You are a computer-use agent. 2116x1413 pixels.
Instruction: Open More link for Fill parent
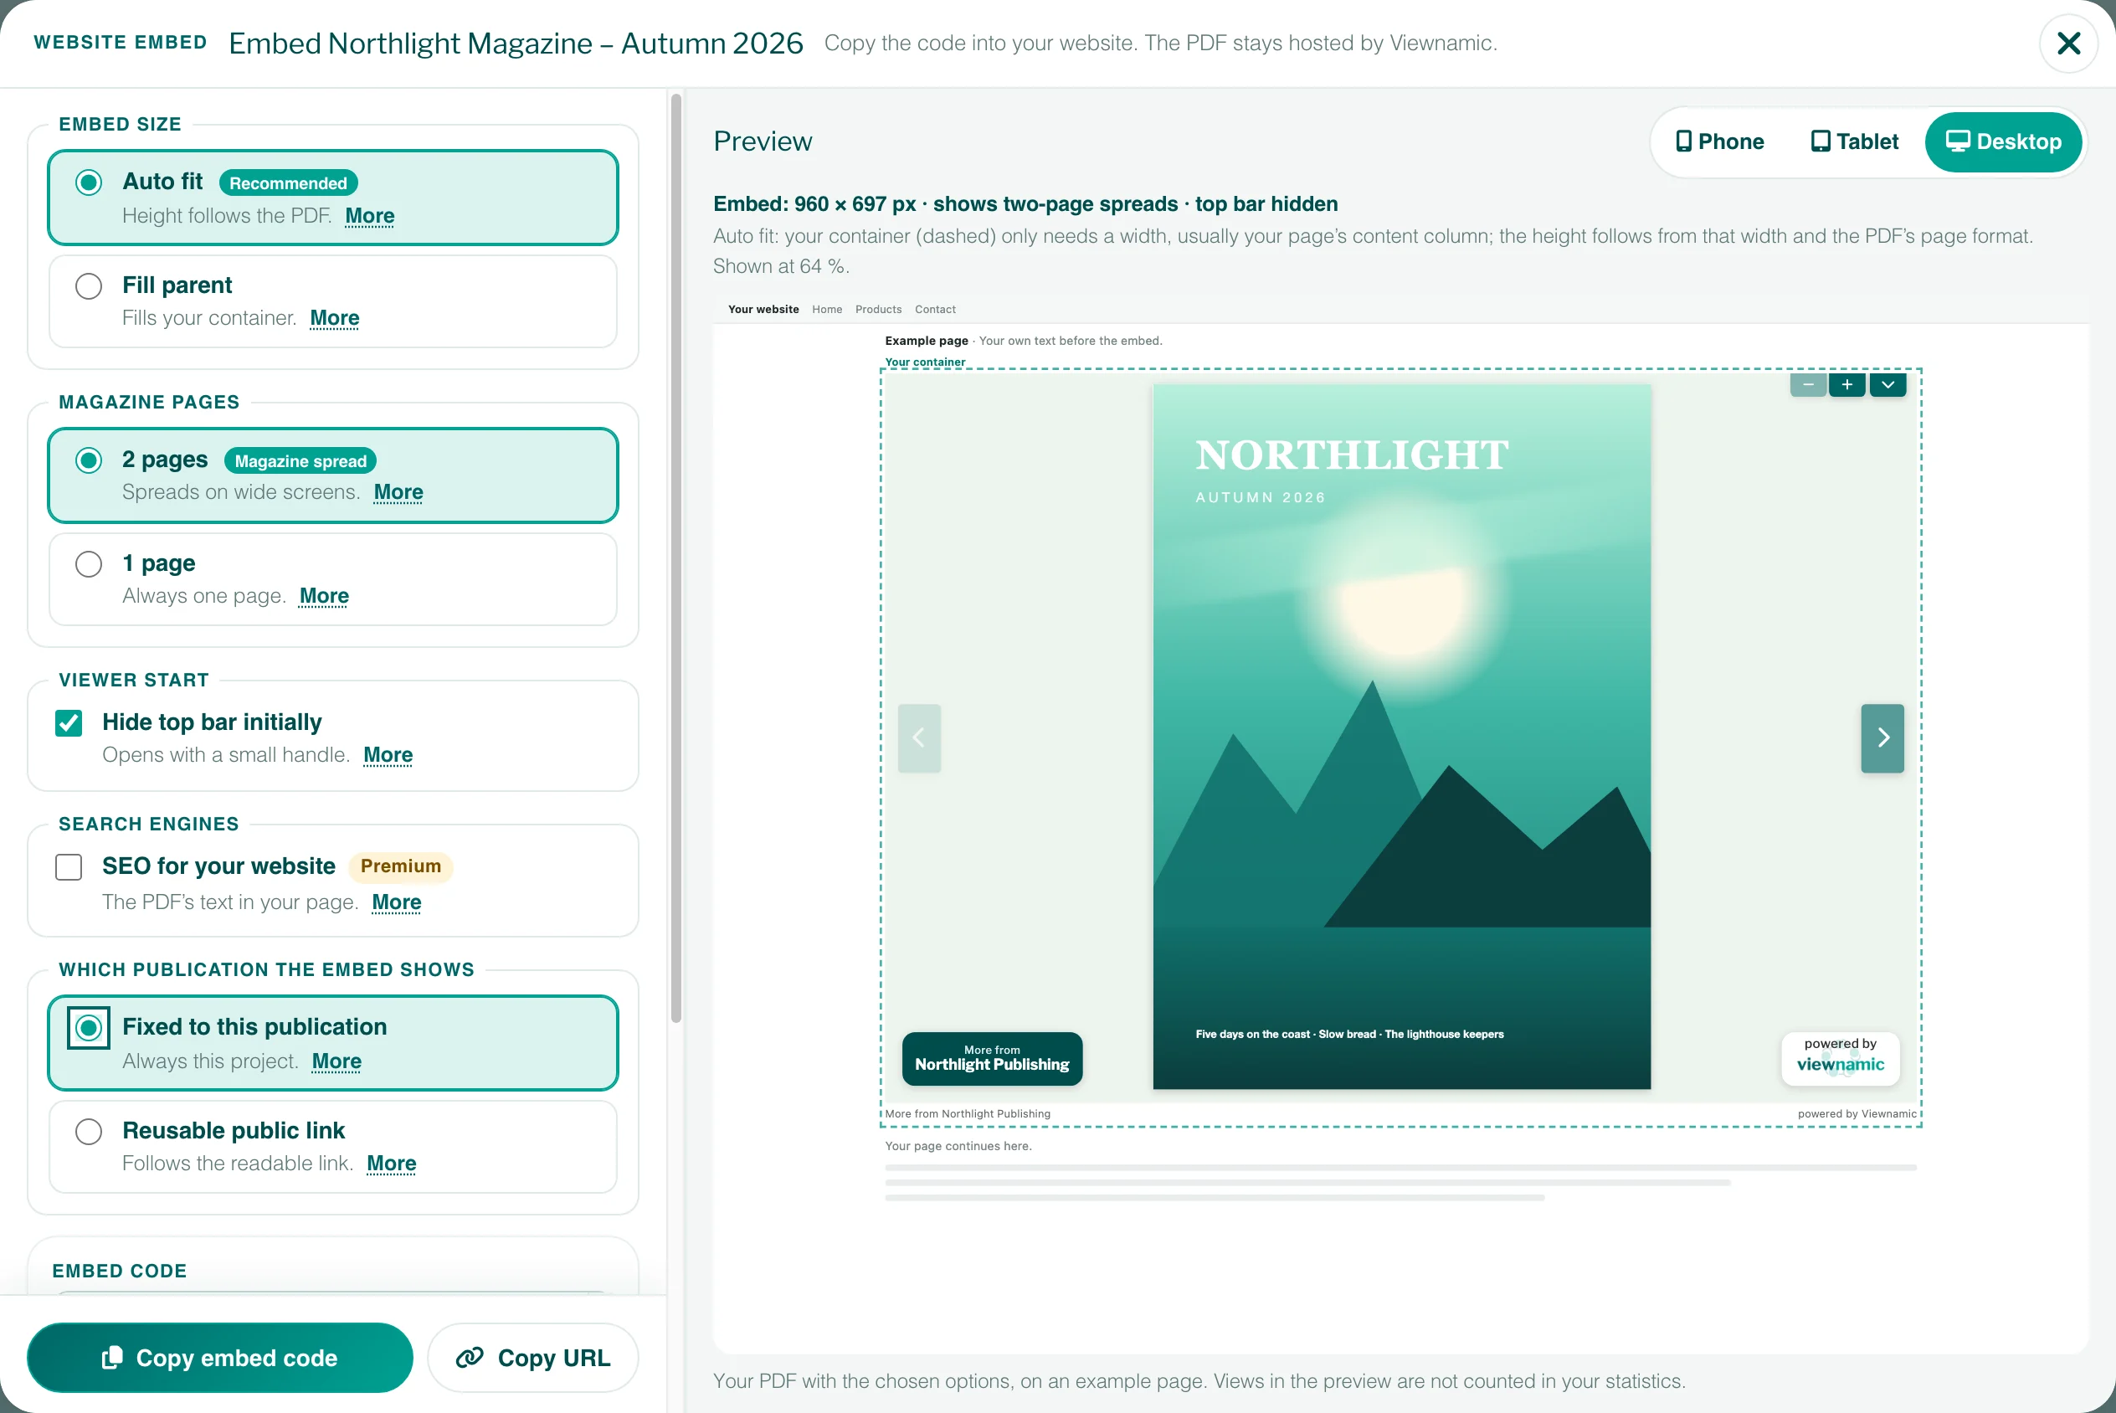tap(334, 317)
